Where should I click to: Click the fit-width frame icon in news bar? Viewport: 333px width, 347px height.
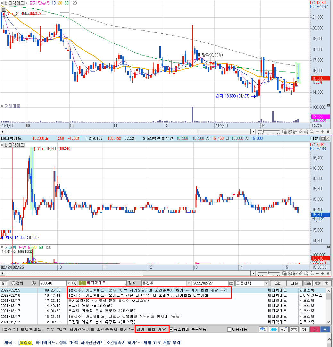[x=294, y=329]
